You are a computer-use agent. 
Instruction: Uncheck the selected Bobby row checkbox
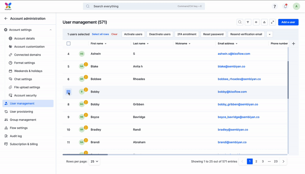[68, 92]
